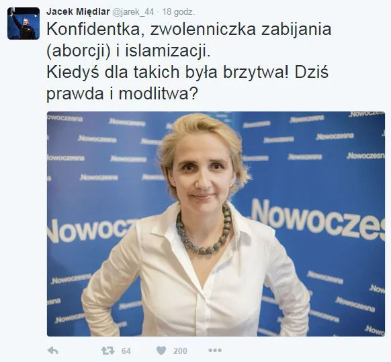Viewport: 391px width, 362px height.
Task: Click the line "Kiedyś dla takich była brzytwa!"
Action: tap(168, 73)
